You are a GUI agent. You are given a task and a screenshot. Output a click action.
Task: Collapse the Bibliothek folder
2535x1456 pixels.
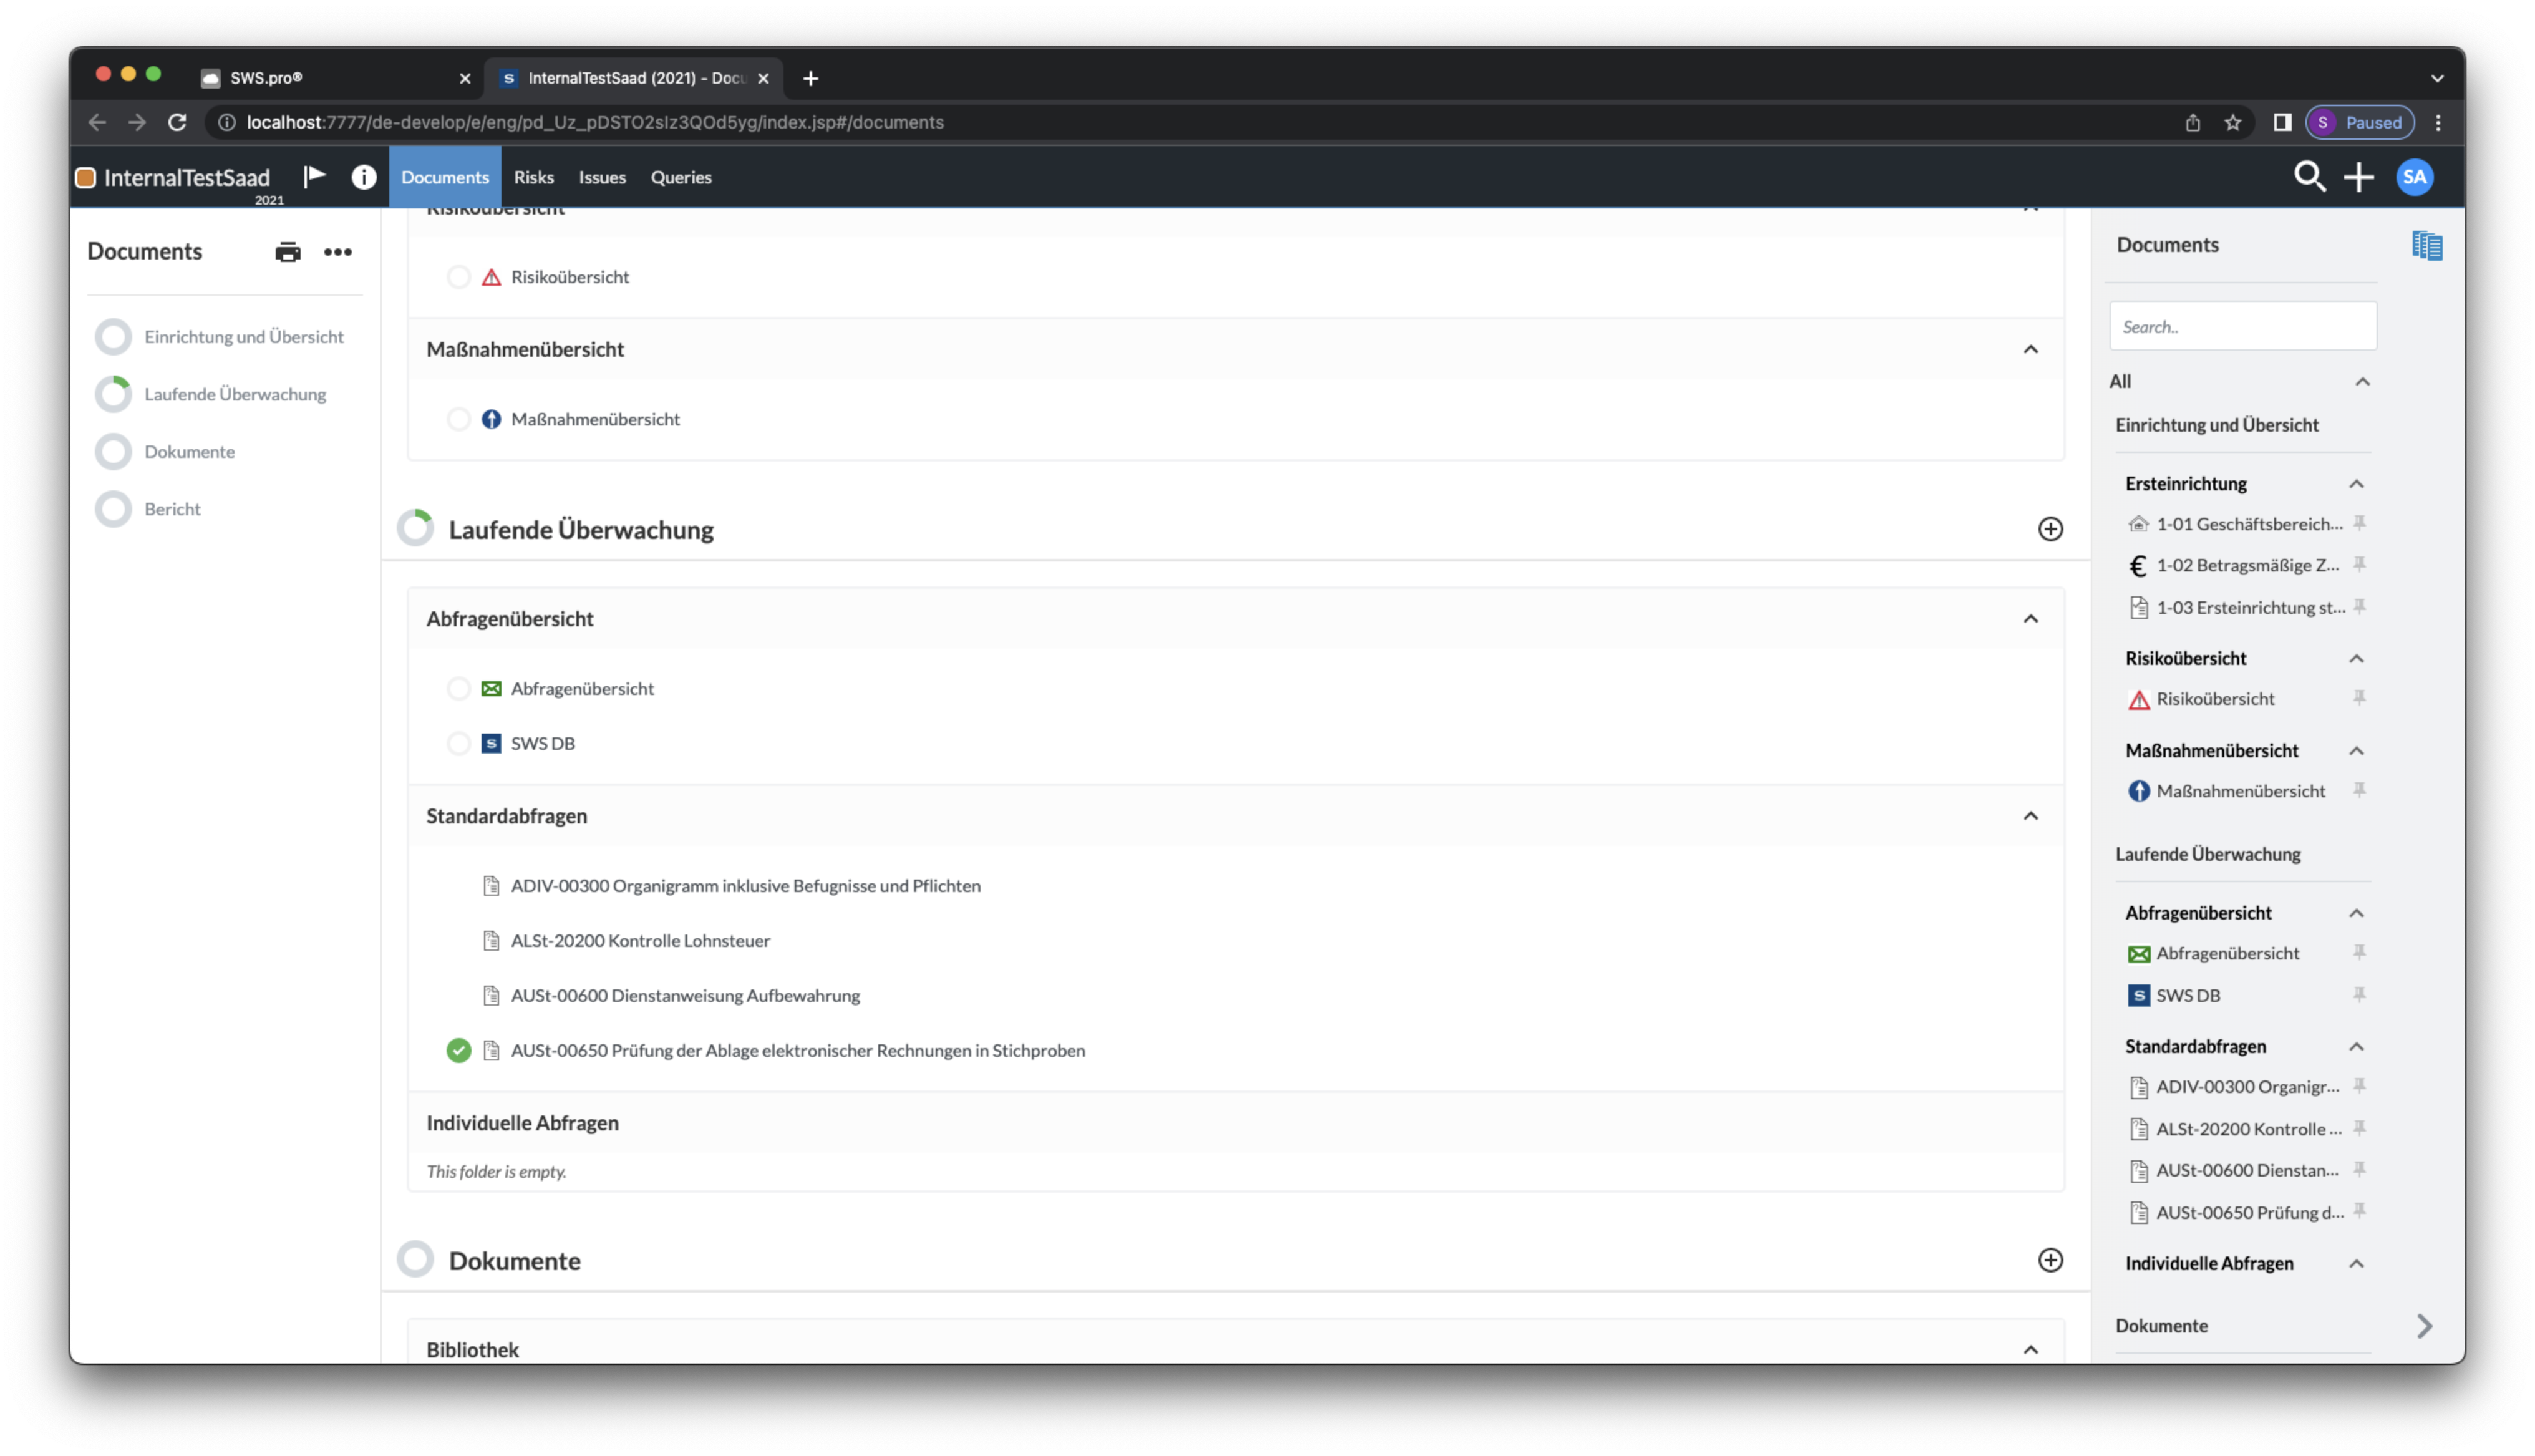coord(2031,1350)
